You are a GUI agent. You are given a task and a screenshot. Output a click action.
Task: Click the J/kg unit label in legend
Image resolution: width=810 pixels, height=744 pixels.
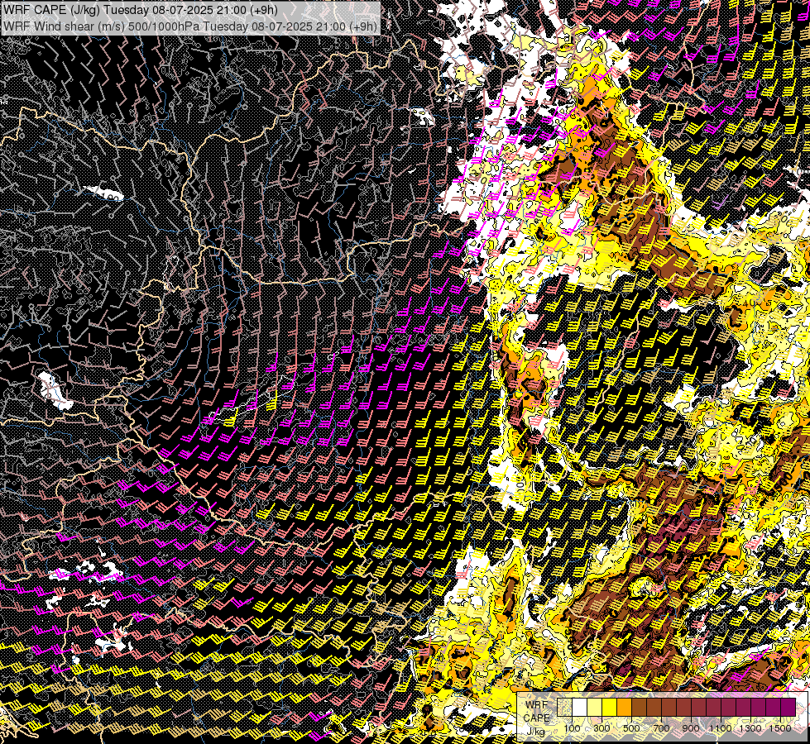[x=535, y=731]
